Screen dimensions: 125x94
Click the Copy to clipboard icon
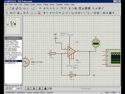pos(73,8)
